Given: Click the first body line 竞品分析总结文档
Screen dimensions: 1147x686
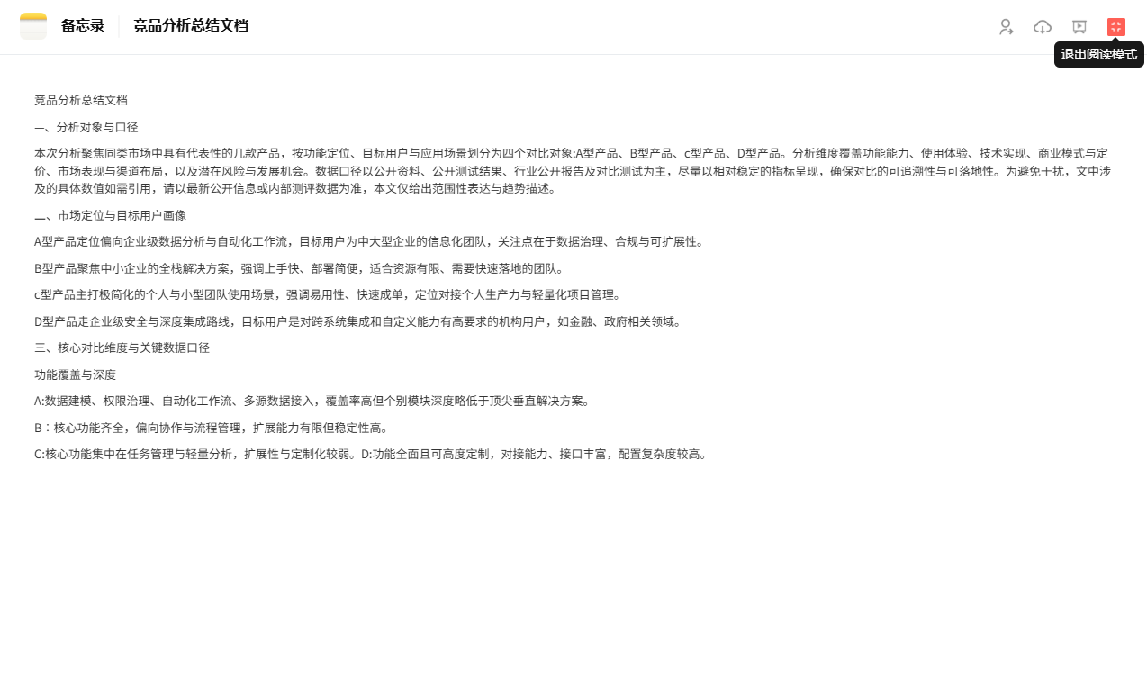Looking at the screenshot, I should [x=81, y=100].
